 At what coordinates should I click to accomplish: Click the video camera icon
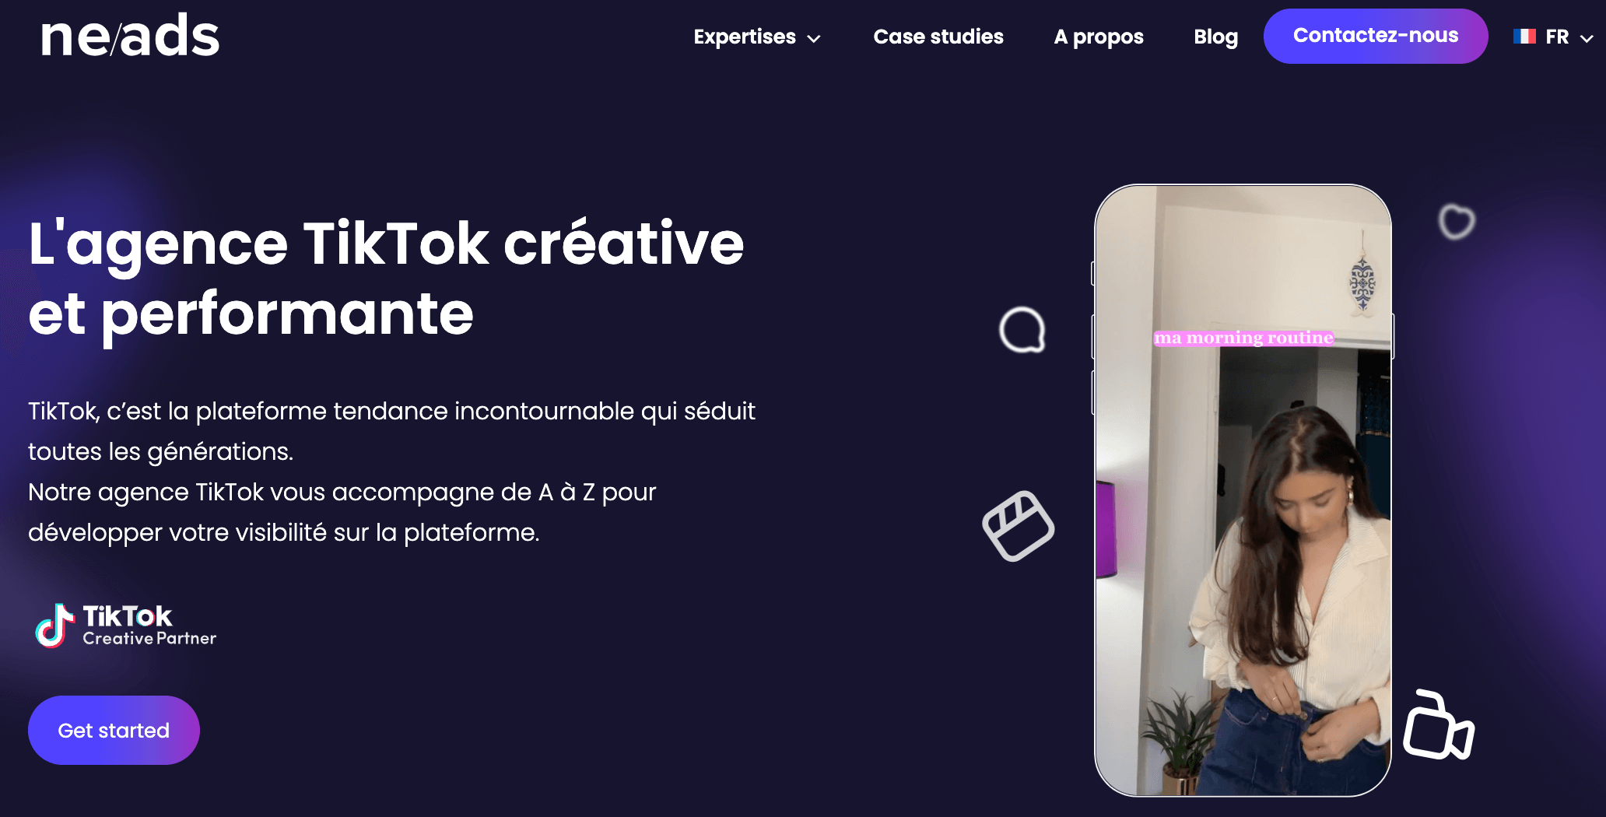[1439, 724]
